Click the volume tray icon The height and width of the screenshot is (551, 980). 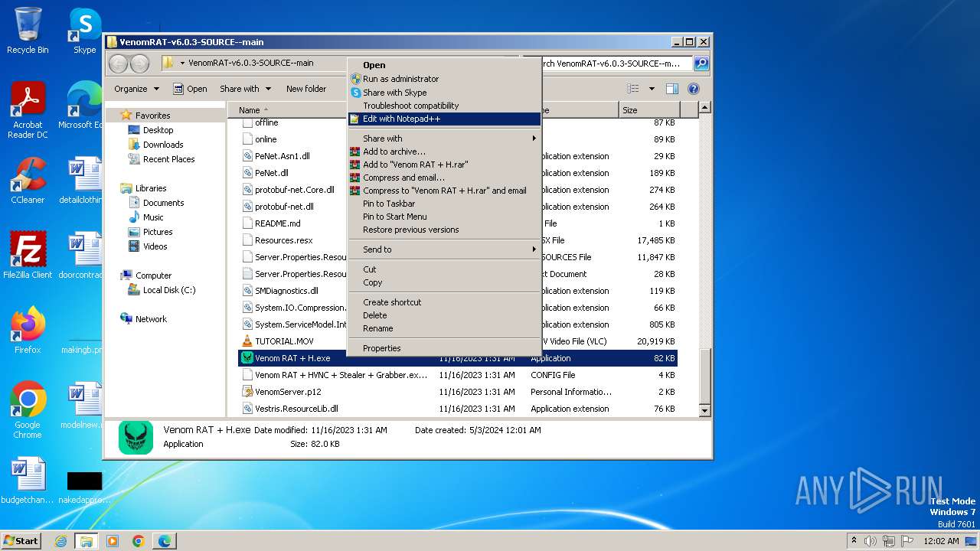pyautogui.click(x=871, y=541)
